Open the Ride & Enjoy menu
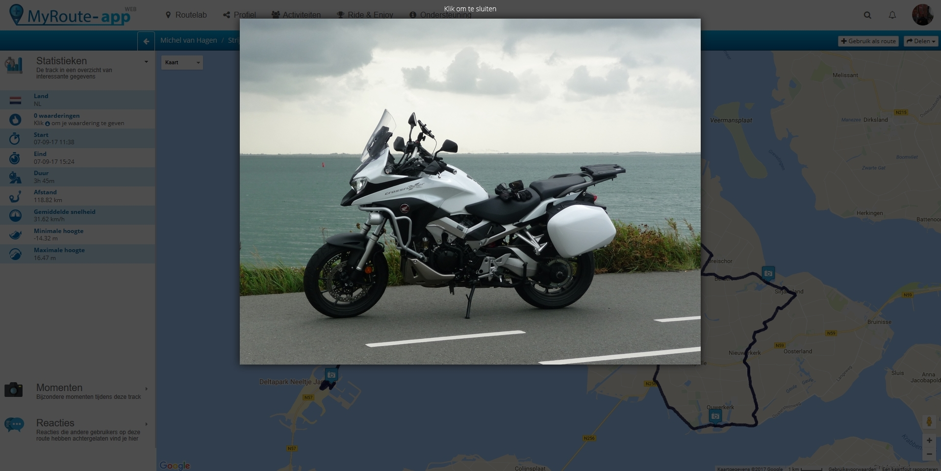This screenshot has width=941, height=471. [x=365, y=15]
